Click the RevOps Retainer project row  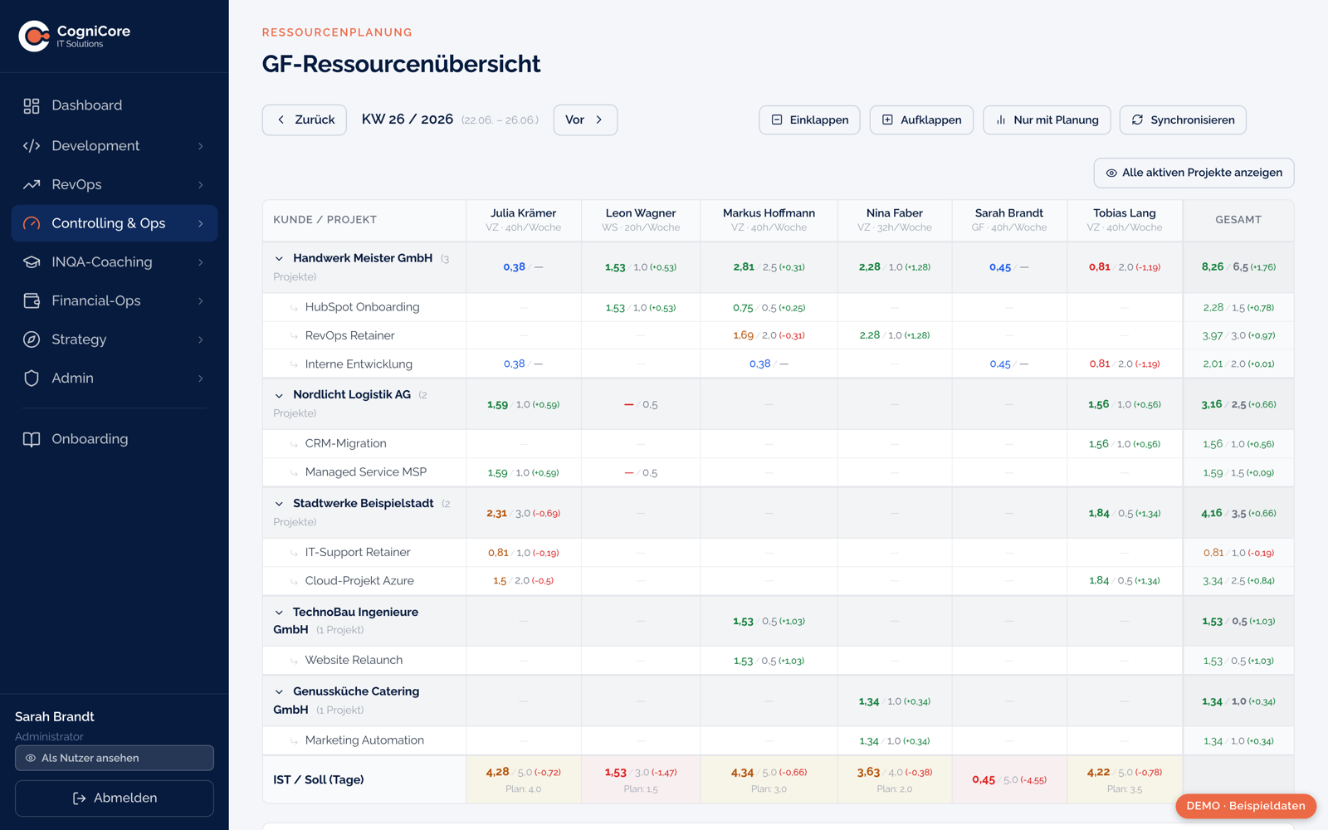click(x=778, y=335)
